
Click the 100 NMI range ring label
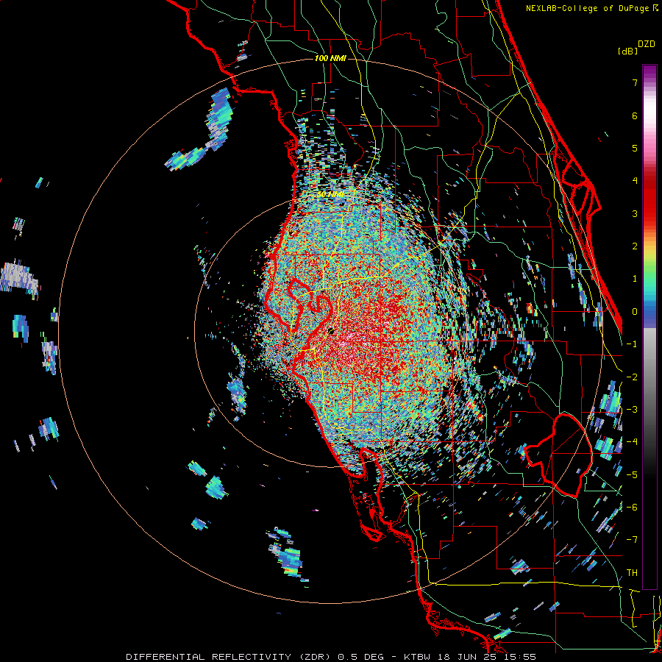coord(330,58)
